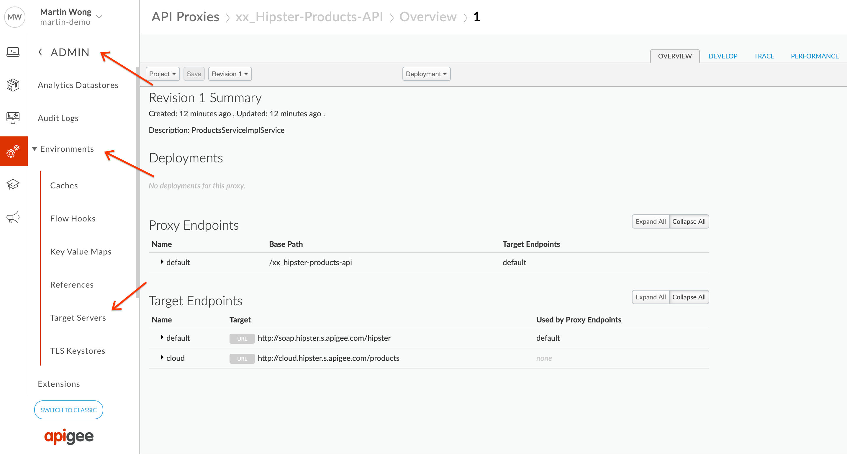
Task: Open Analytics Datastores in admin menu
Action: point(78,85)
